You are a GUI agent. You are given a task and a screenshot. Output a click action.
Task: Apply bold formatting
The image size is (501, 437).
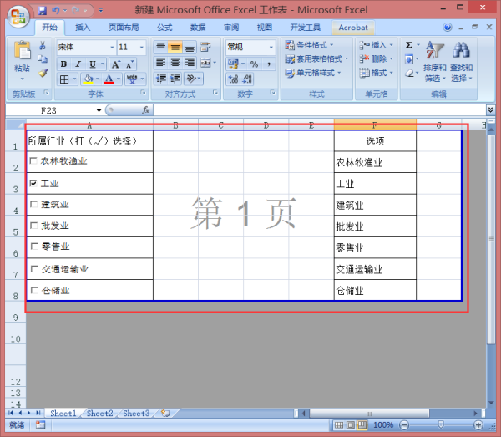[x=63, y=64]
